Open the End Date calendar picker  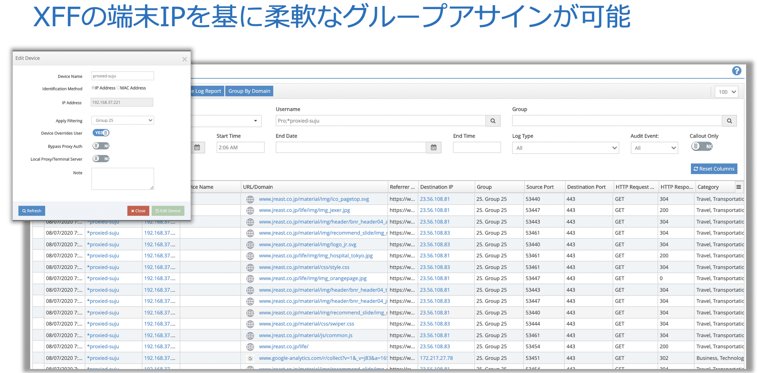tap(433, 148)
